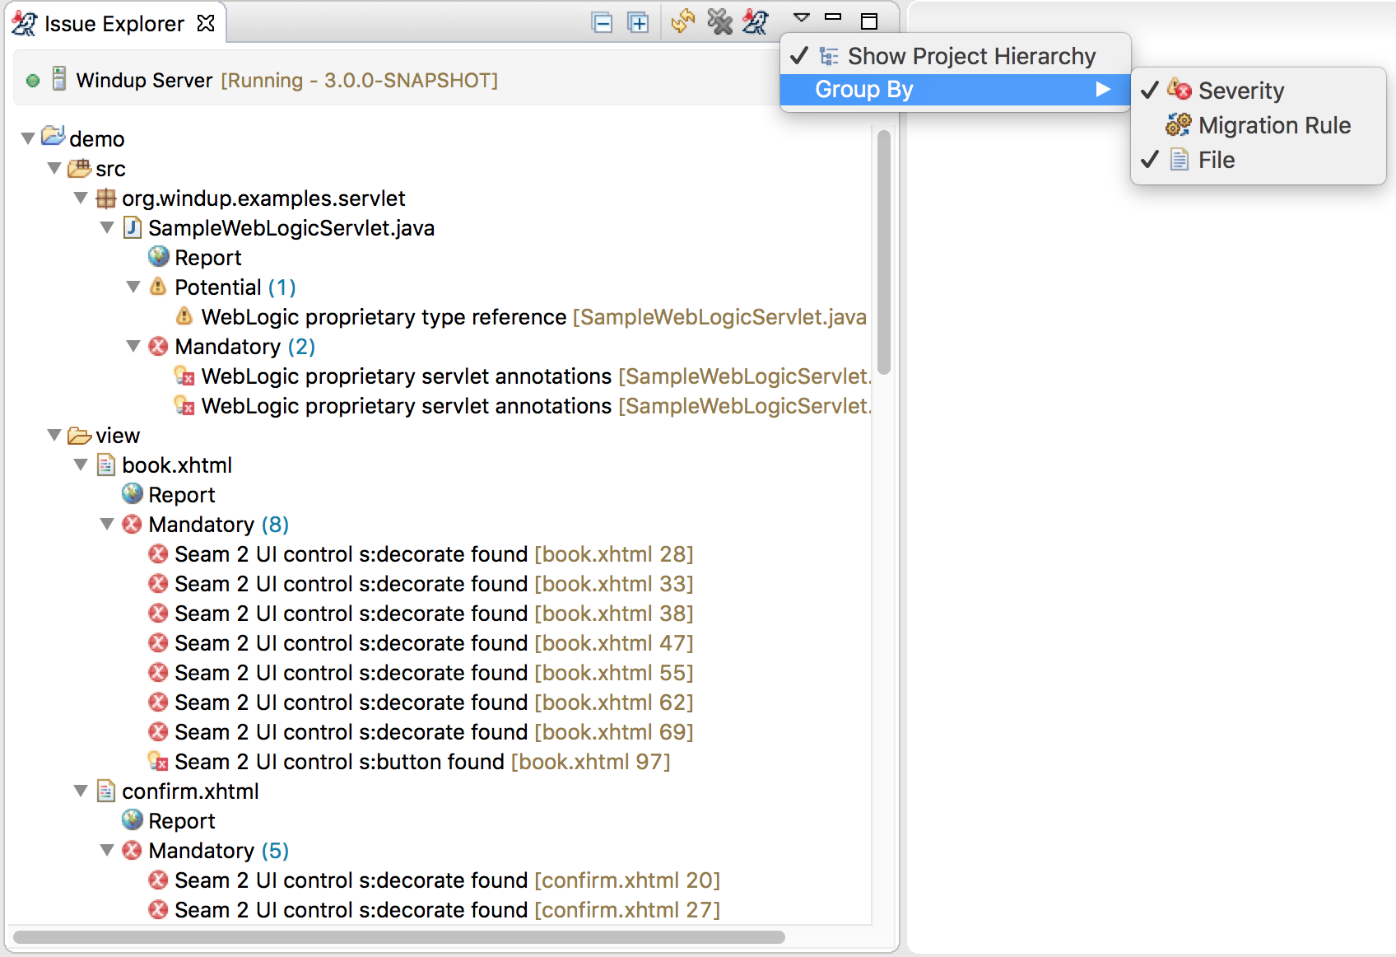Click the yellow arrows refresh icon
The width and height of the screenshot is (1396, 957).
pos(682,21)
